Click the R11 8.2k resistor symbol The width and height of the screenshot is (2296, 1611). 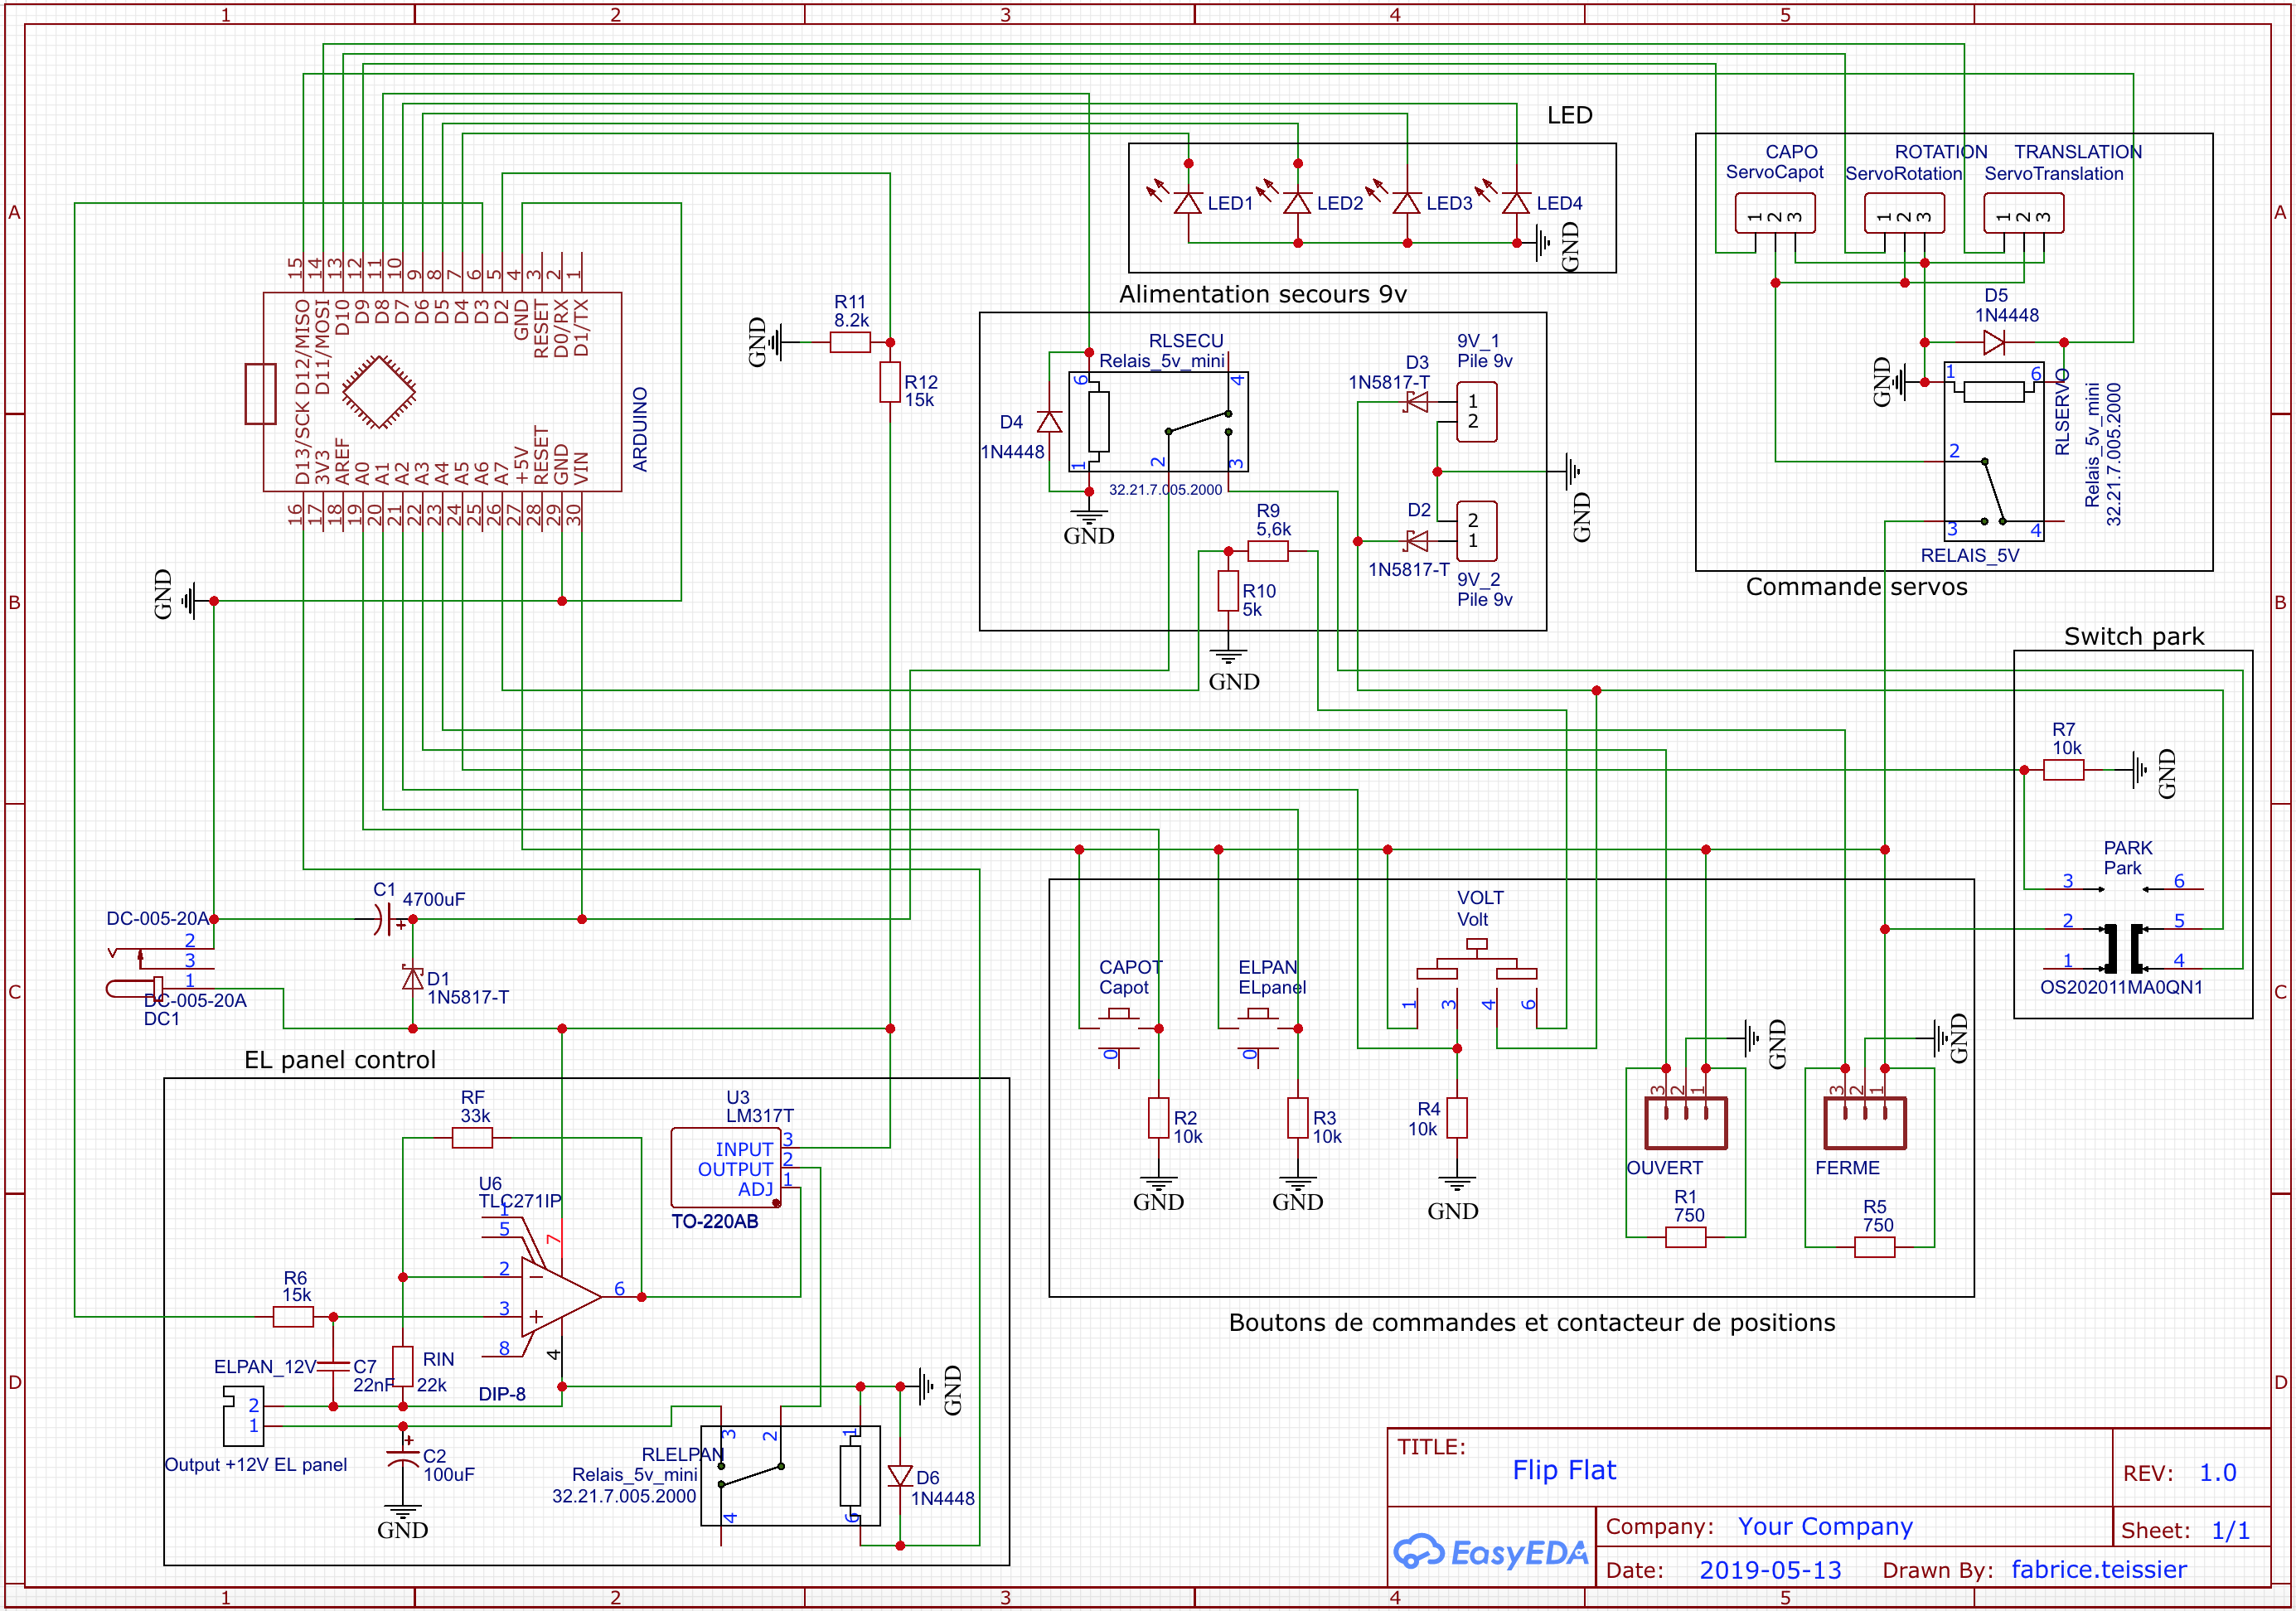850,343
